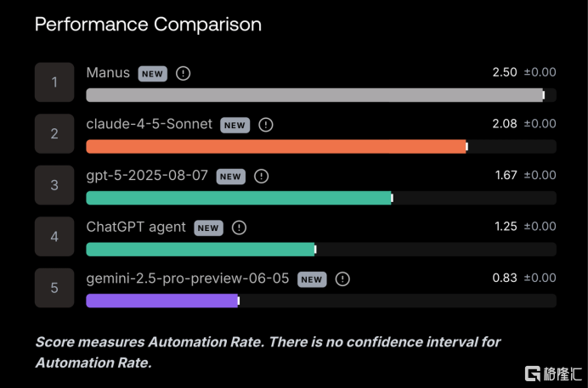
Task: Click NEW badge beside gemini-2.5-pro-preview-06-05
Action: click(x=312, y=279)
